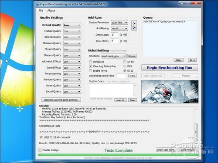Click the Crysis app icon in title bar
This screenshot has width=218, height=163.
point(37,4)
